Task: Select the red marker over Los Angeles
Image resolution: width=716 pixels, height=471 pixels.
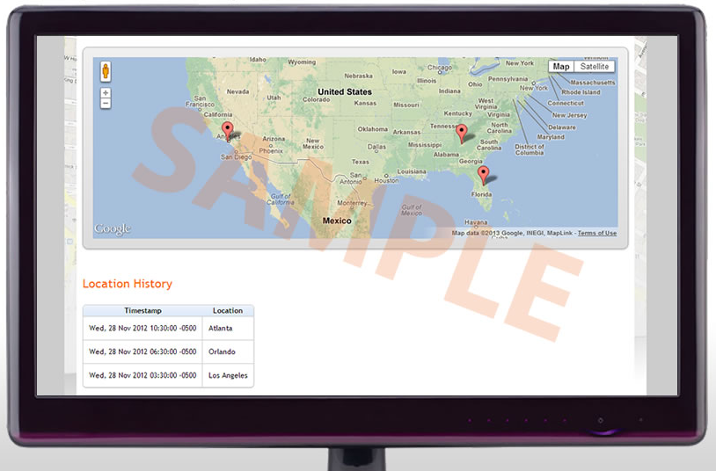Action: (228, 132)
